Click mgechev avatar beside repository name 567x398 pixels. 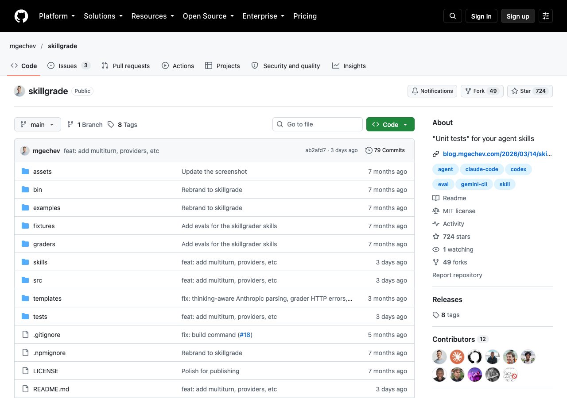pos(19,91)
